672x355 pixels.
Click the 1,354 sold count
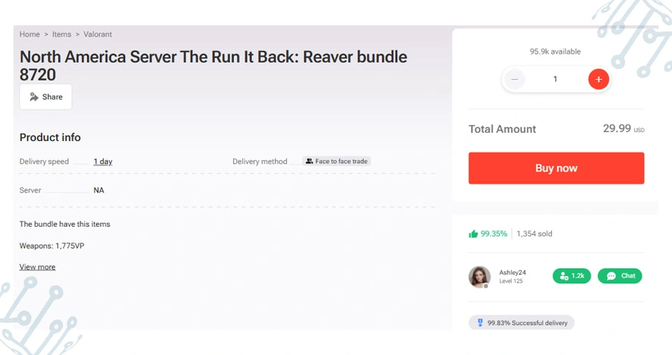point(534,234)
